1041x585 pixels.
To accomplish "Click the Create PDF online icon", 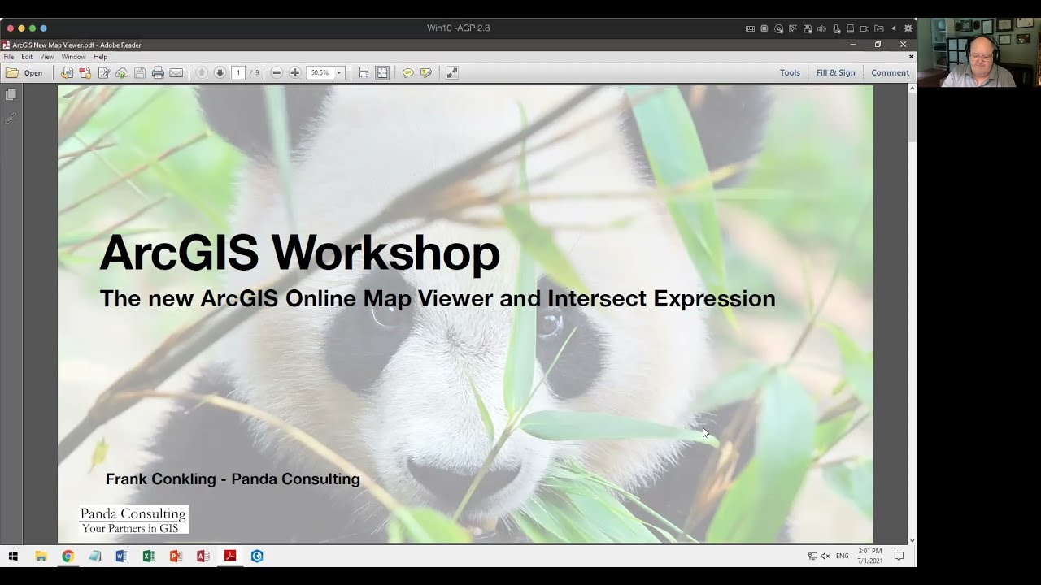I will (67, 72).
